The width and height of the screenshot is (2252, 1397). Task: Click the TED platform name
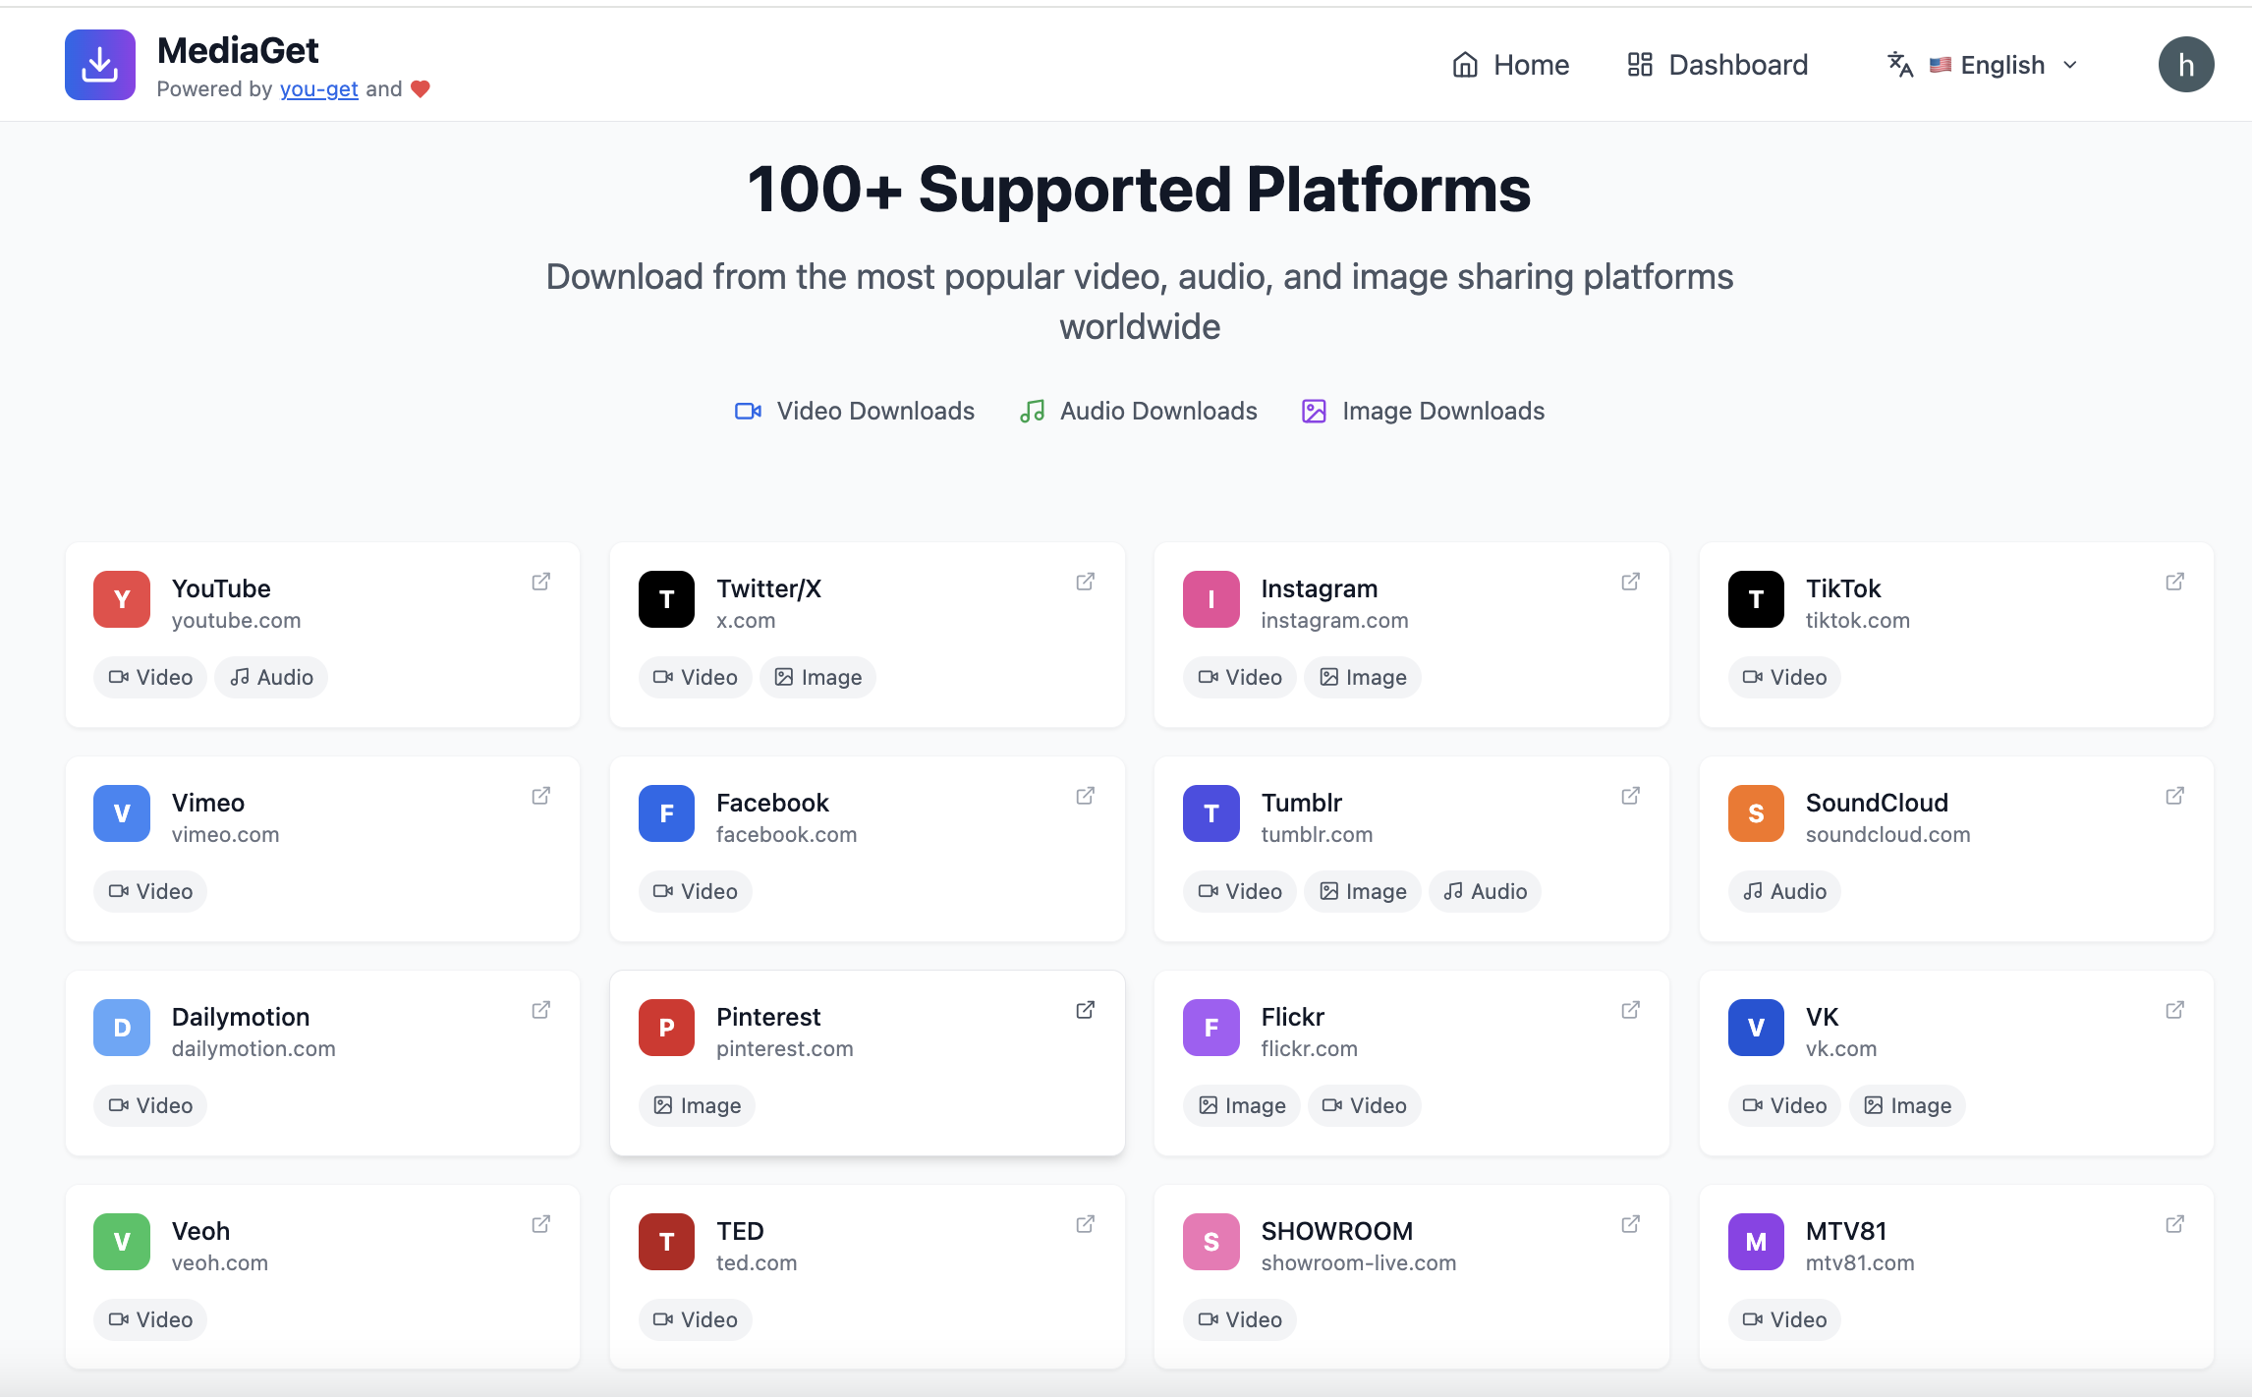coord(740,1231)
